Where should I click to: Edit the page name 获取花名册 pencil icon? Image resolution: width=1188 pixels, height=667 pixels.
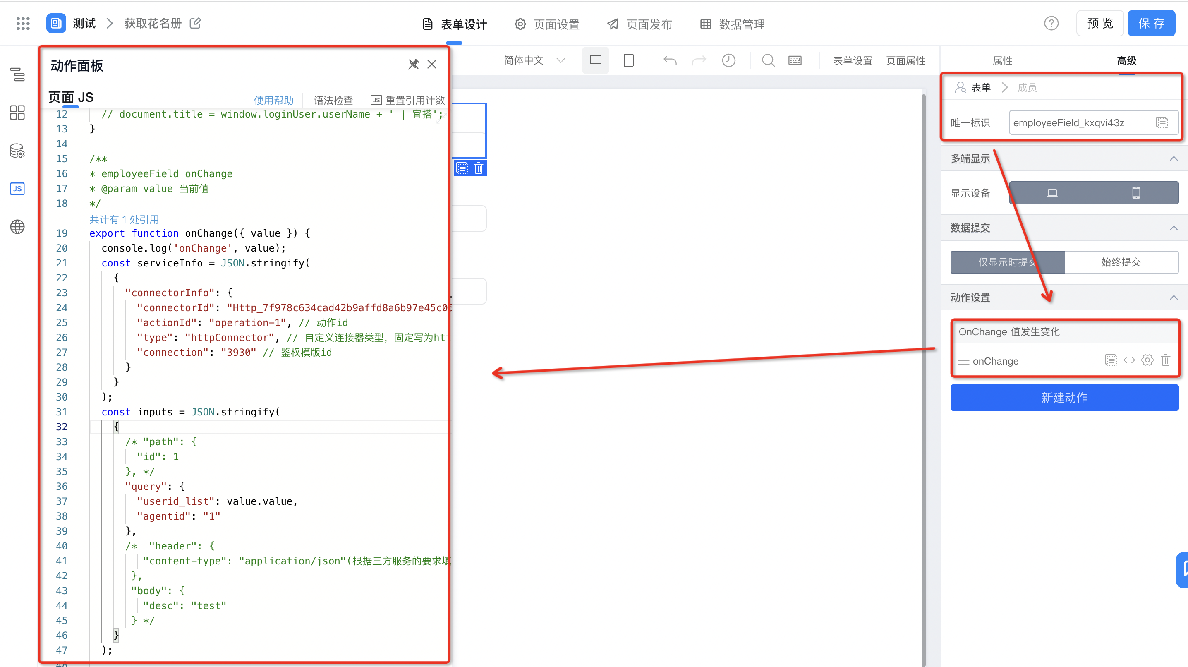196,23
